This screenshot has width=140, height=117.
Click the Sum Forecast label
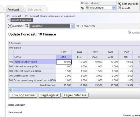[48, 85]
